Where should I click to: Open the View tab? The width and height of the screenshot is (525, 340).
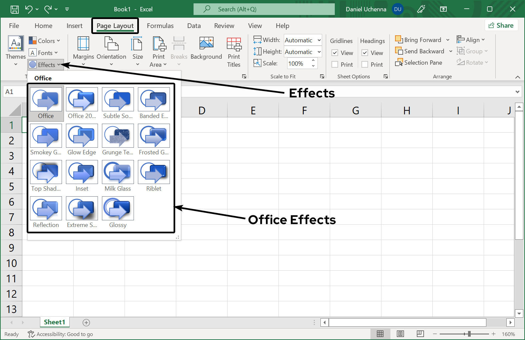tap(255, 26)
